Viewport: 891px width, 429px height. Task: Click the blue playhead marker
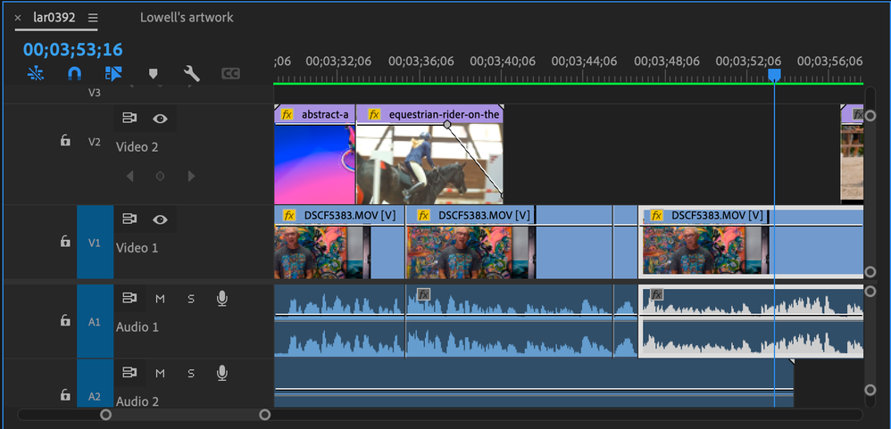pyautogui.click(x=775, y=76)
